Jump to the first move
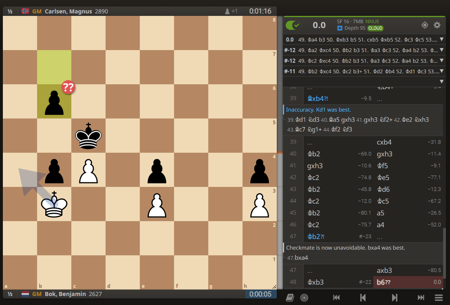This screenshot has width=450, height=305. point(336,298)
